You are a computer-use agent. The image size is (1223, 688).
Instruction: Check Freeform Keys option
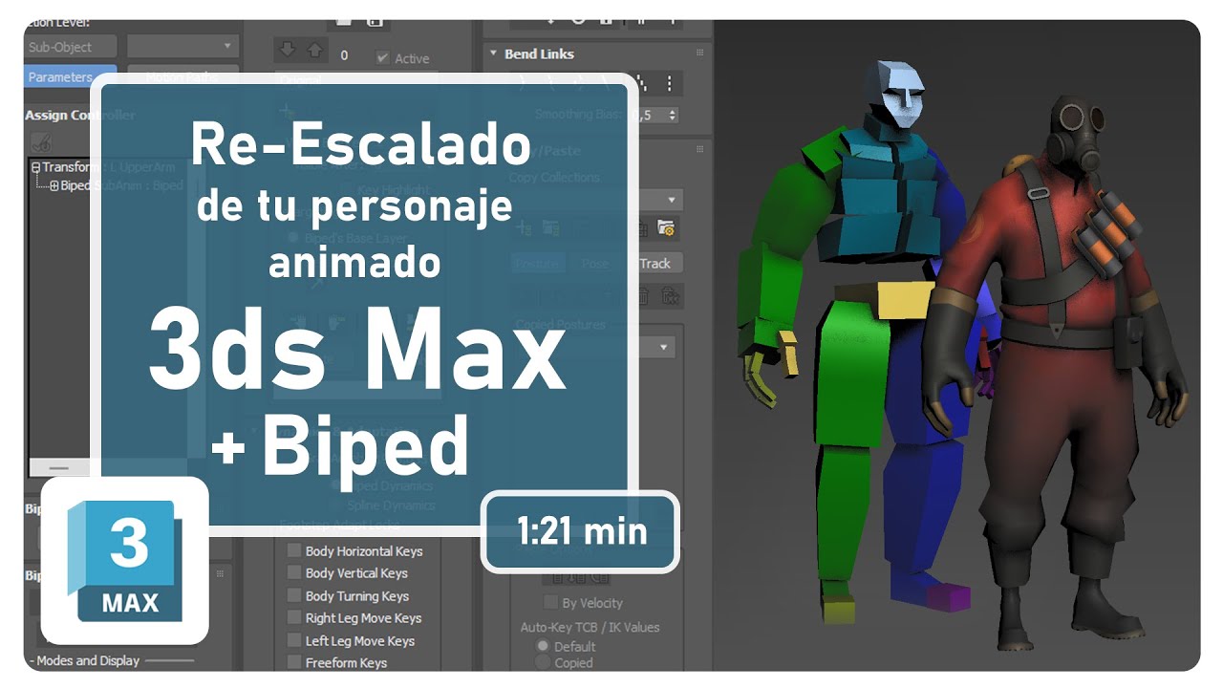[294, 663]
